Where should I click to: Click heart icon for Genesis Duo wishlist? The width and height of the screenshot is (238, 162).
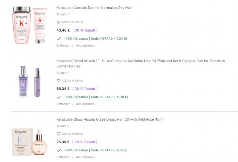[59, 22]
